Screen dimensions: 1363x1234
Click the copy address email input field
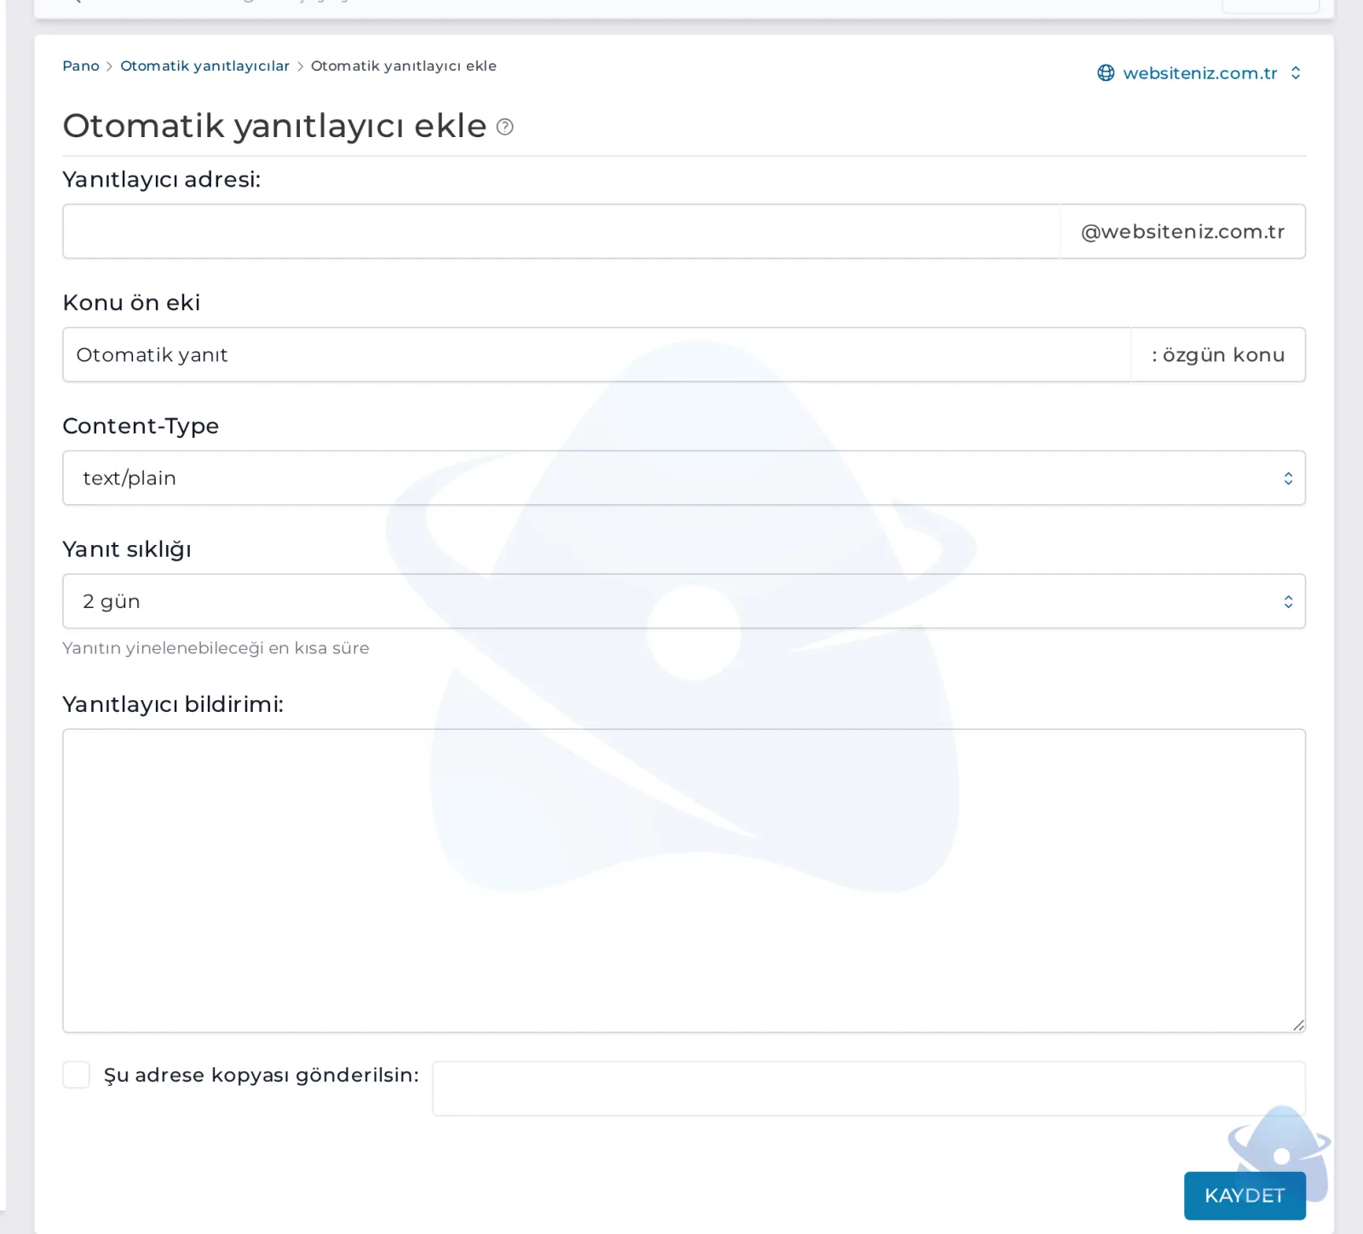(869, 1088)
